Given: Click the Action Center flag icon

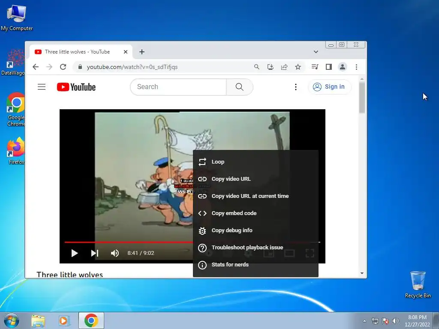Looking at the screenshot, I should pyautogui.click(x=385, y=321).
